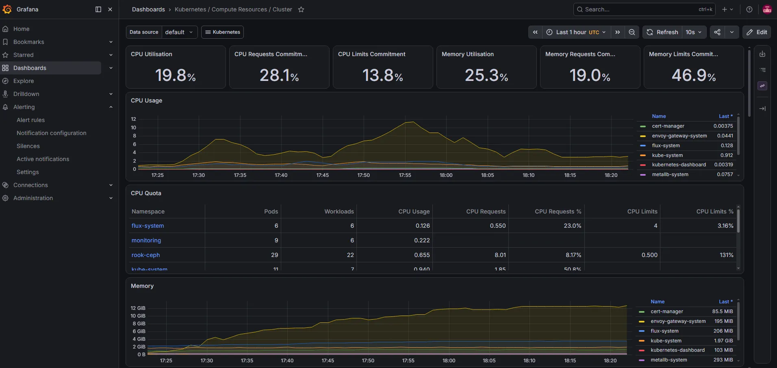Open Explore in the sidebar
Image resolution: width=777 pixels, height=368 pixels.
pos(23,81)
